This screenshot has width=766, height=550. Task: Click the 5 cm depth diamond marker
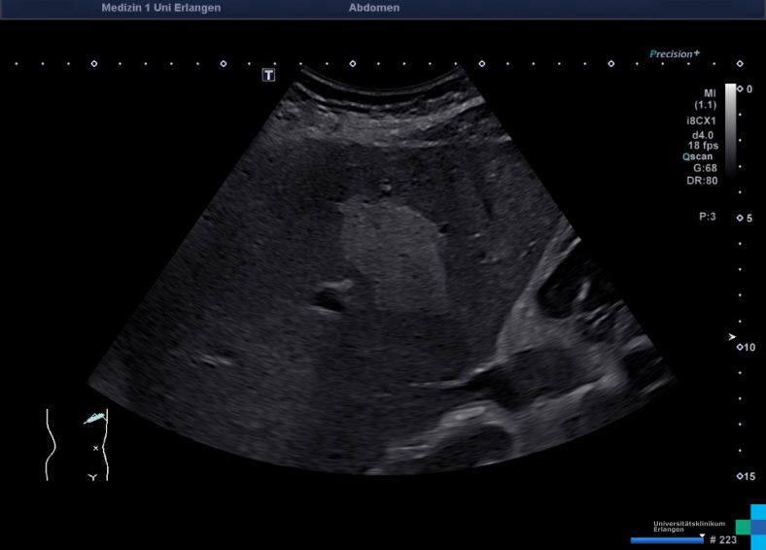point(740,218)
